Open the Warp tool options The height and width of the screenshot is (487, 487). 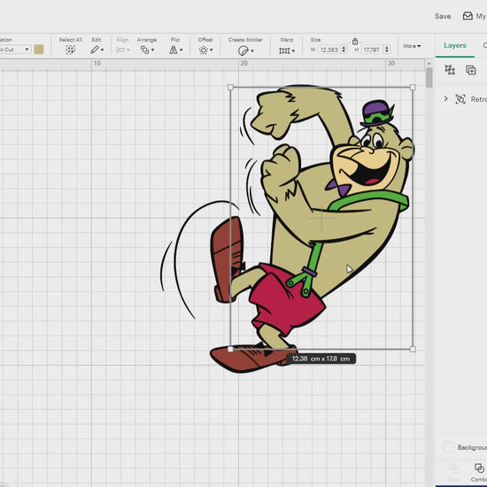[x=286, y=50]
